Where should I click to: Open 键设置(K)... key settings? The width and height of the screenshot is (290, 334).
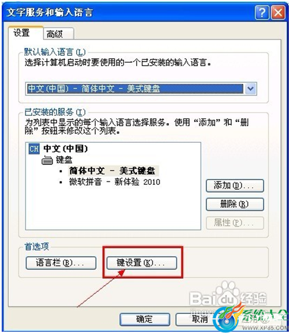point(142,263)
